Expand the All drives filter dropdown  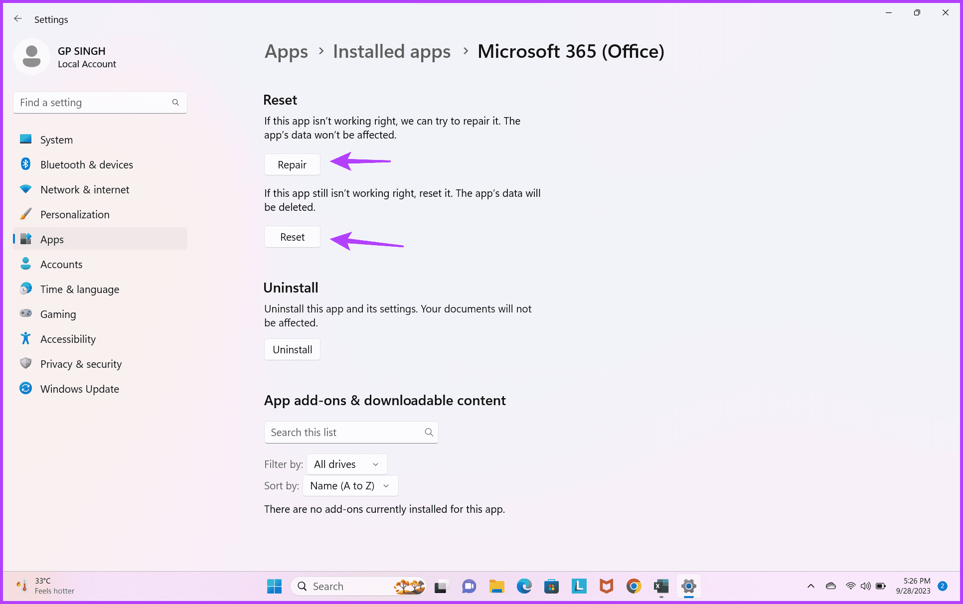347,464
